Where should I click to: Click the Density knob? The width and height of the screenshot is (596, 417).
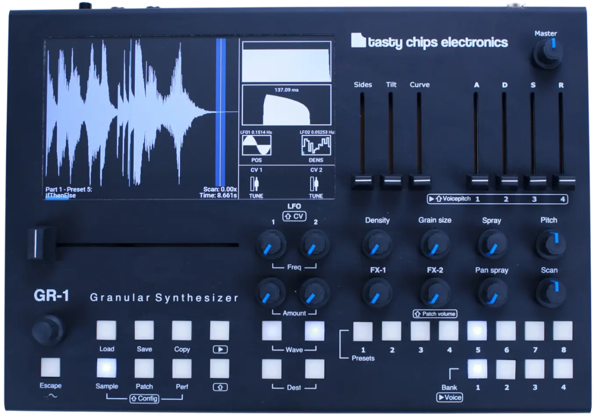pyautogui.click(x=377, y=244)
